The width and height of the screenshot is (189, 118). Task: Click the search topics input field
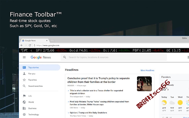coord(114,57)
